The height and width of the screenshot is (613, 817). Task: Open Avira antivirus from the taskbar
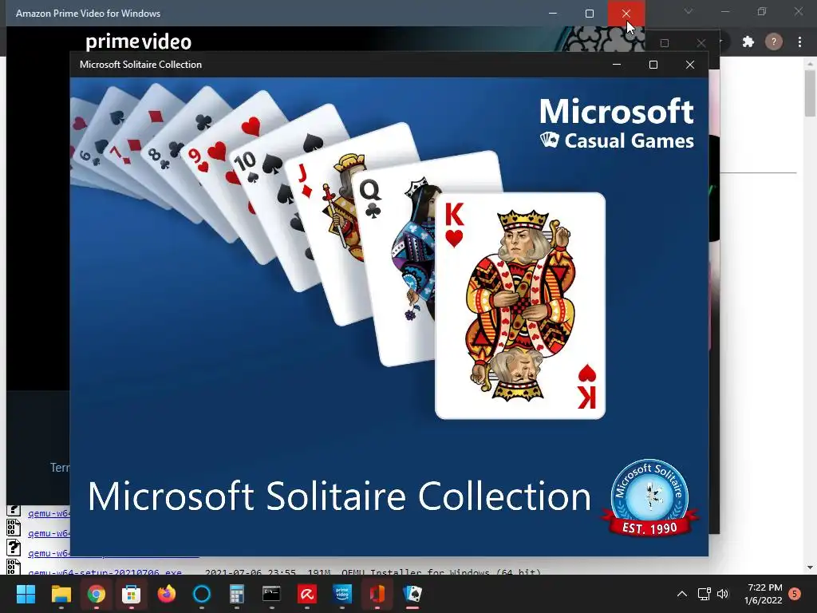point(307,594)
